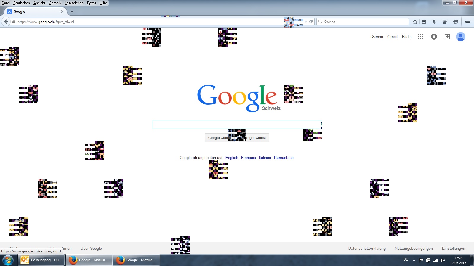Open the Einstellungen footer link
The height and width of the screenshot is (266, 474).
pos(454,248)
